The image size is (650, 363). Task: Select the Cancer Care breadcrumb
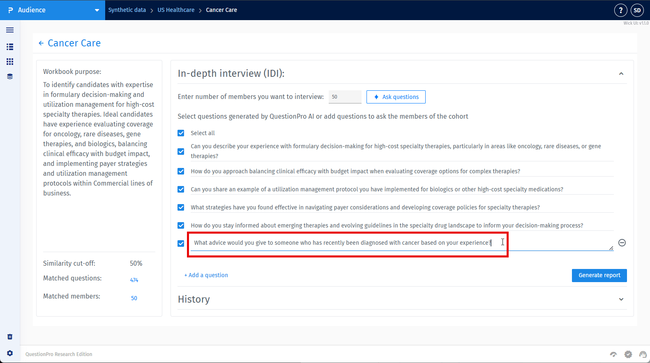click(x=221, y=10)
